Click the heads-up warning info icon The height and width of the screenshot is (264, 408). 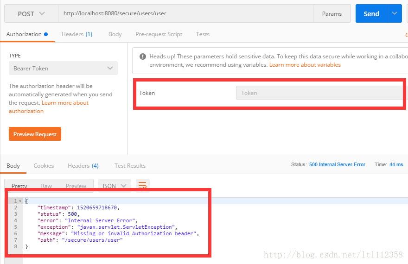(143, 57)
